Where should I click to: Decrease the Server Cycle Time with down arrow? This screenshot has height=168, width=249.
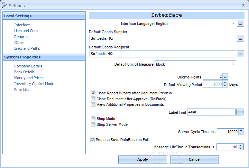click(241, 133)
